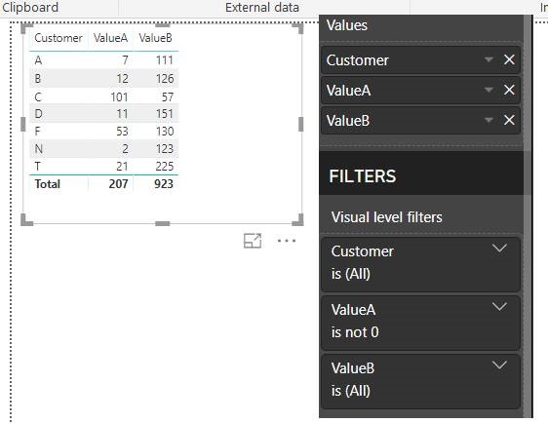
Task: Open ValueA field dropdown in Values
Action: pyautogui.click(x=489, y=90)
